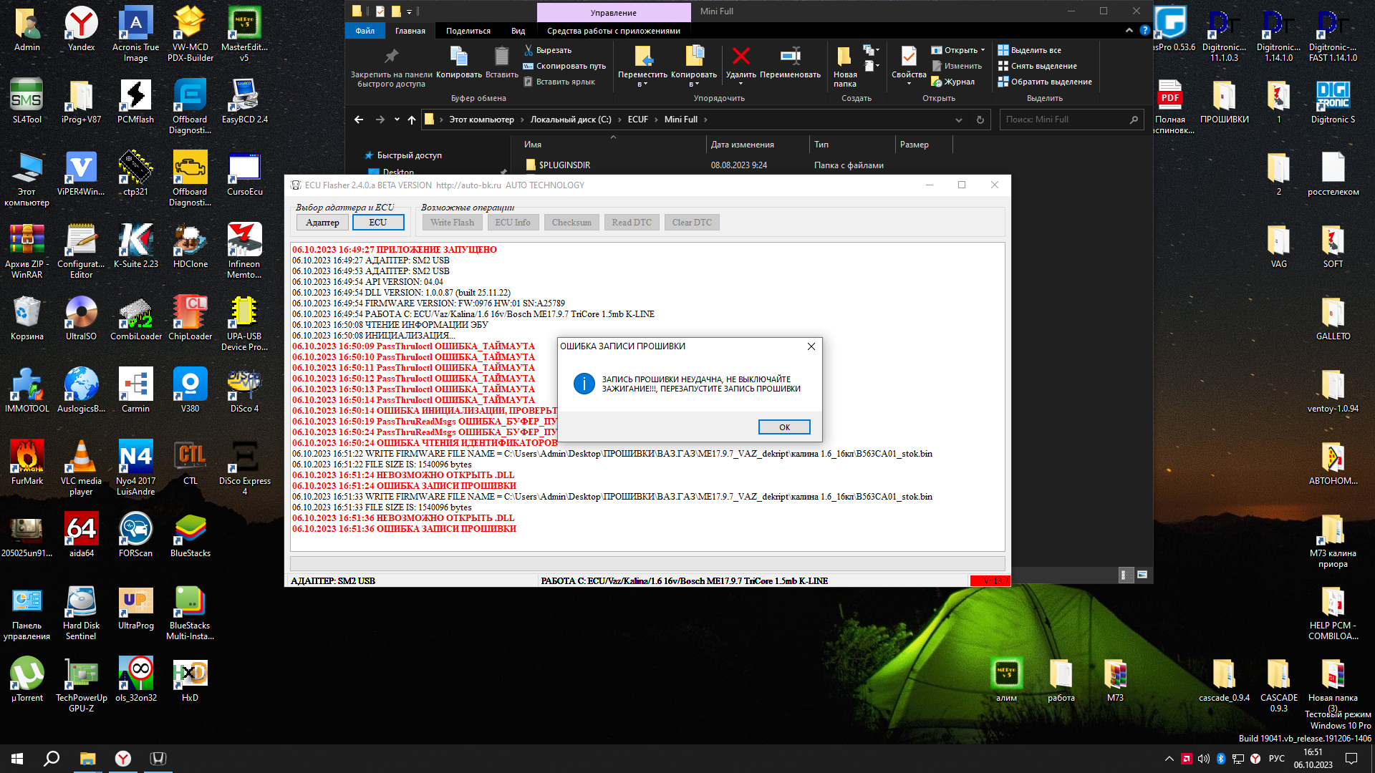
Task: Click the ECU button in ECU Flasher
Action: (x=378, y=223)
